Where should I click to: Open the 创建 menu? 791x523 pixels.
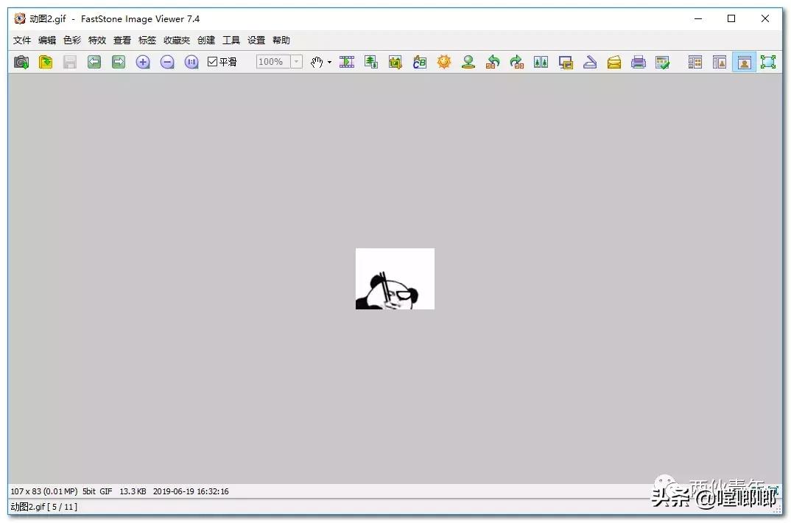(x=205, y=41)
